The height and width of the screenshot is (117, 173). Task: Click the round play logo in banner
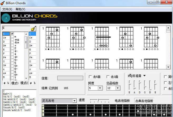click(6, 18)
